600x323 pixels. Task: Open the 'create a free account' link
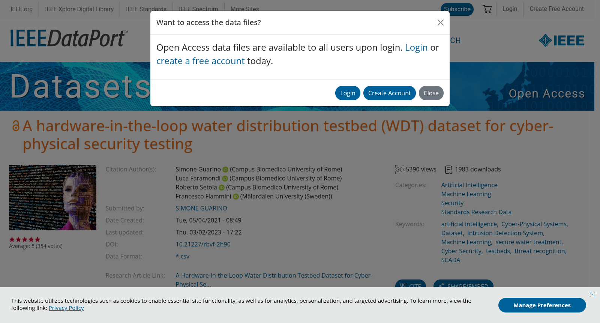pos(200,61)
